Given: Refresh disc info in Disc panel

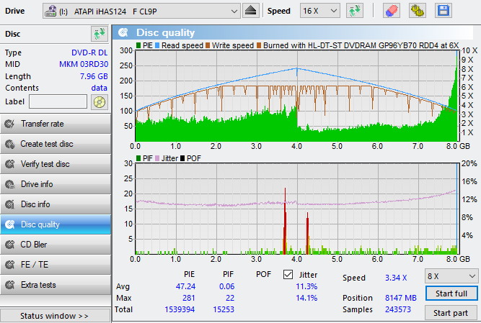Looking at the screenshot, I should point(99,34).
